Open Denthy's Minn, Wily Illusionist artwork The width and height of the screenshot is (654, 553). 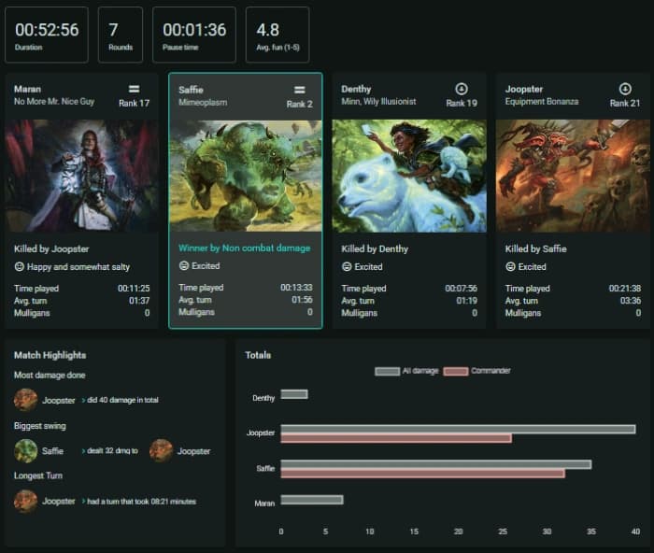[x=409, y=176]
